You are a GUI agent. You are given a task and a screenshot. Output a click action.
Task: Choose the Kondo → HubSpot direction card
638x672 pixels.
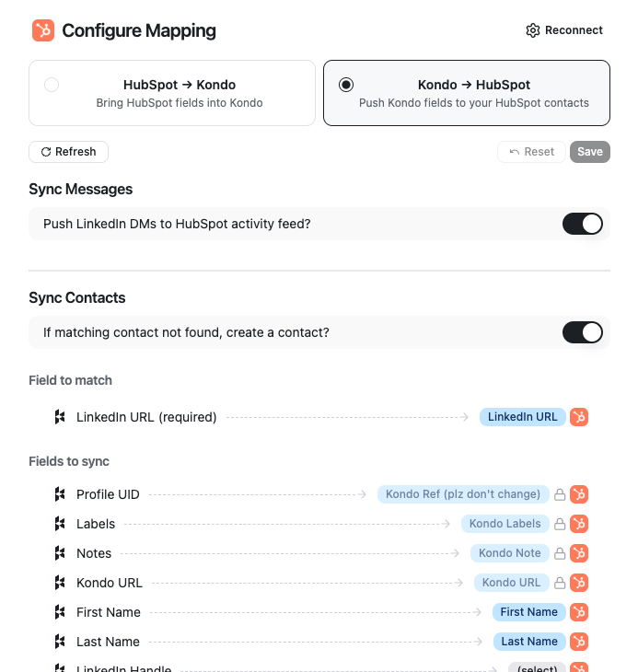466,93
